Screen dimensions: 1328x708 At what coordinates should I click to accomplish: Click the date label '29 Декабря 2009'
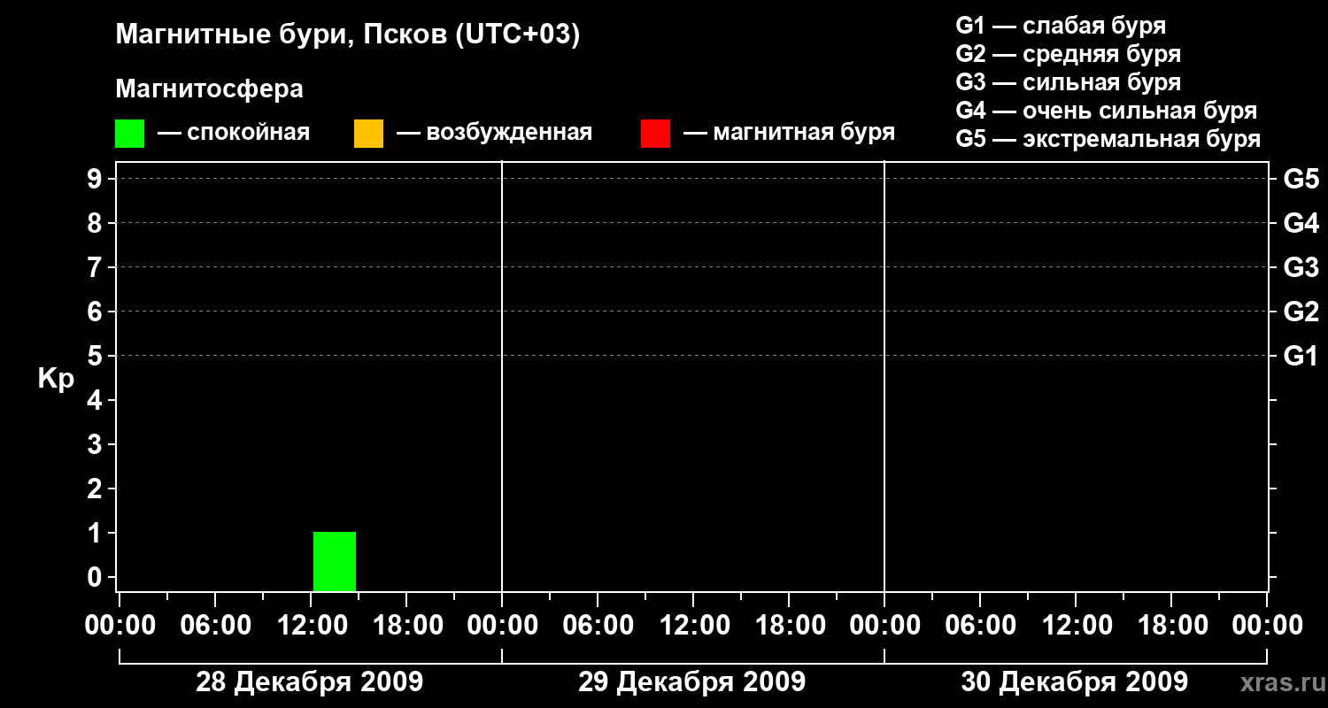[691, 682]
